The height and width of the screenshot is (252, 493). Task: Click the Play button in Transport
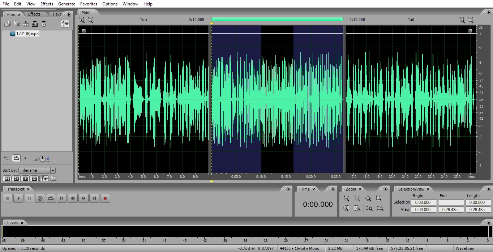[18, 198]
